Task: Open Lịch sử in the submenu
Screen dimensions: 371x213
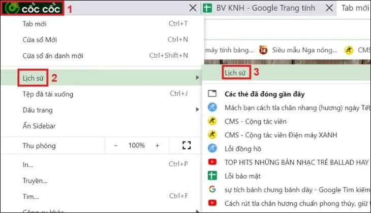Action: point(236,73)
